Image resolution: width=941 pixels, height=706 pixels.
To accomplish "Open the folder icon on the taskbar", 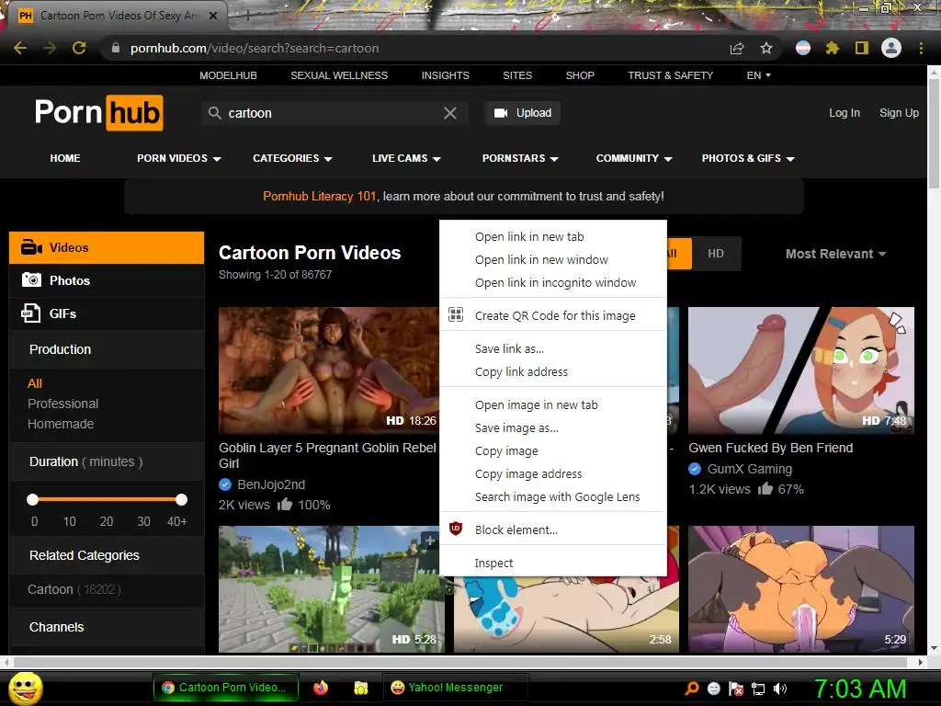I will [360, 688].
